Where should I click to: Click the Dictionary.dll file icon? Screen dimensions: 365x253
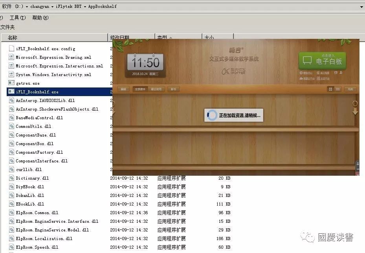tap(11, 178)
